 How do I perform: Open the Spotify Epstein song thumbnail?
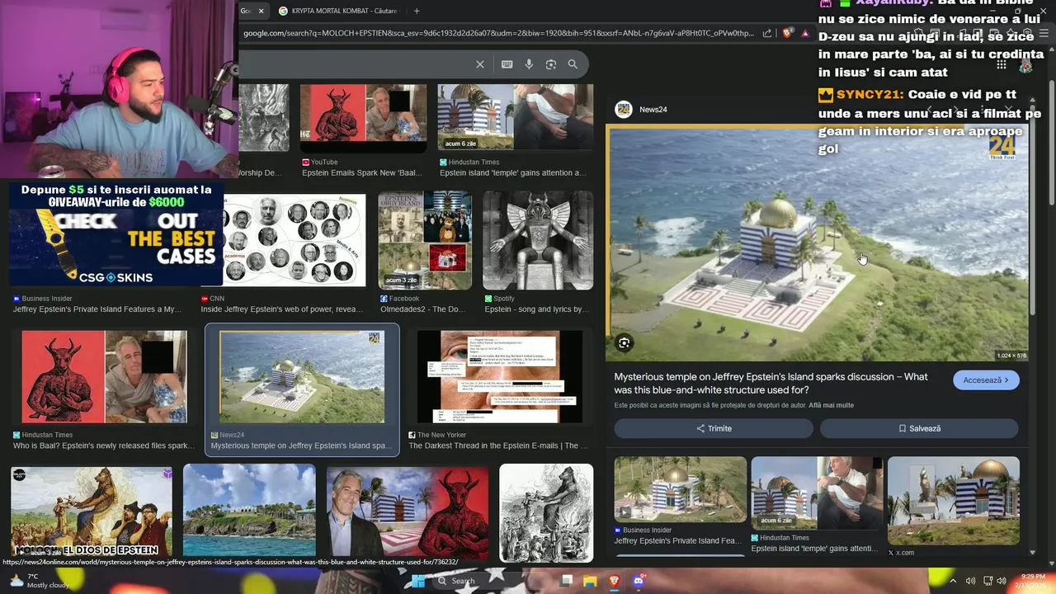tap(538, 240)
